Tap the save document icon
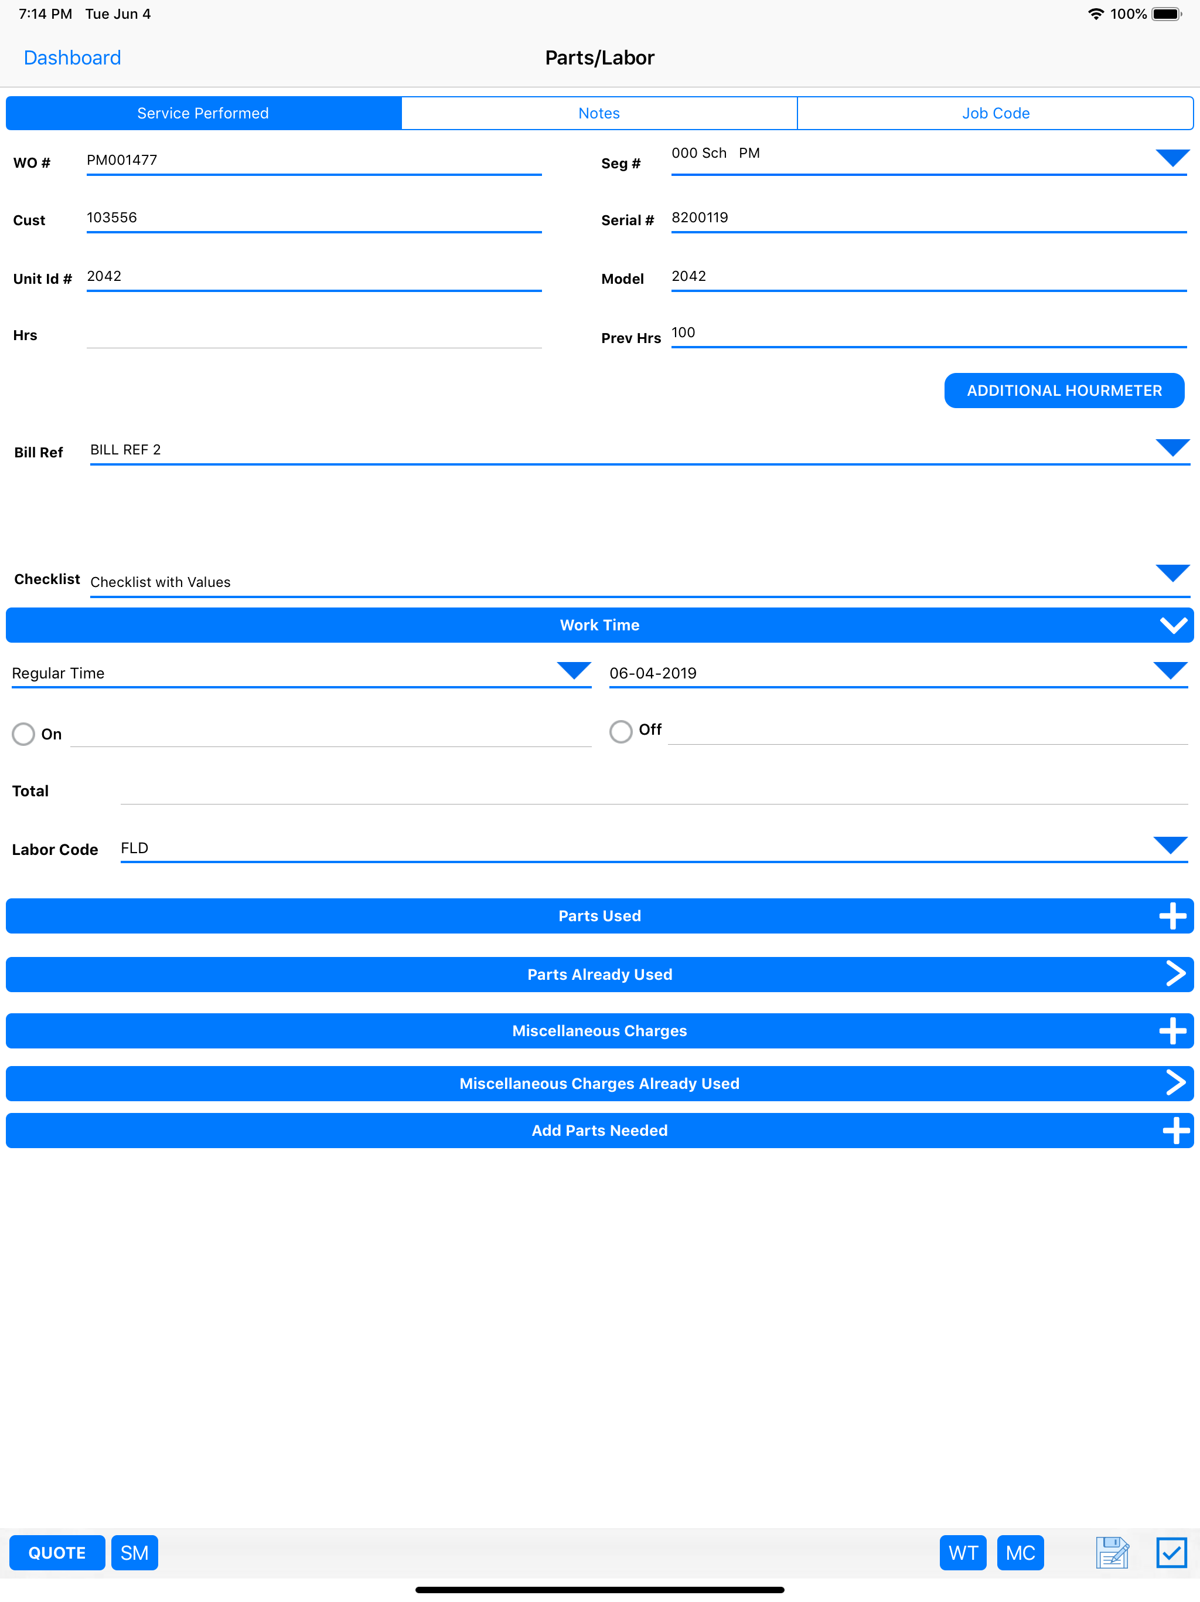 [1112, 1552]
